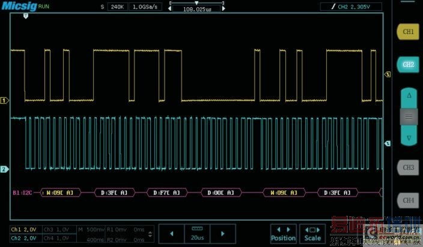Viewport: 423px width, 247px height.
Task: Select the D:F7[A] decode packet
Action: click(166, 192)
